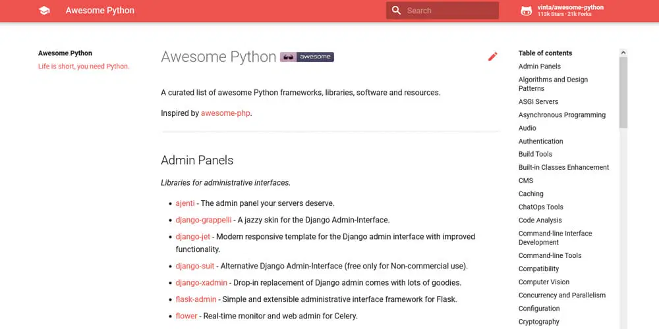Jump to ChatOps Tools in contents
The height and width of the screenshot is (329, 659).
click(540, 207)
